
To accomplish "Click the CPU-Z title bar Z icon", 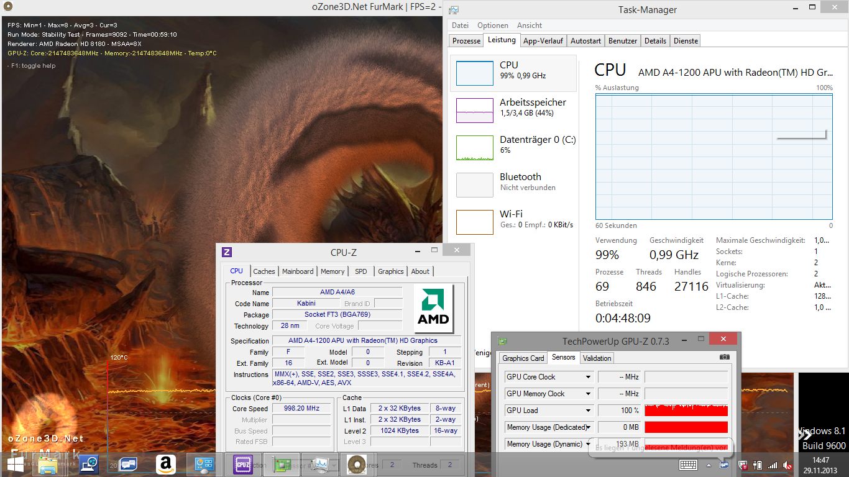I will point(227,252).
